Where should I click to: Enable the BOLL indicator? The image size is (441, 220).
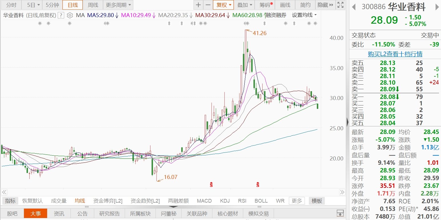tap(261, 201)
